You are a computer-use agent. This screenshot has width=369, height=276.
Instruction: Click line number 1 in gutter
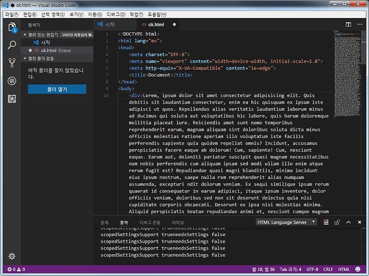pos(107,34)
